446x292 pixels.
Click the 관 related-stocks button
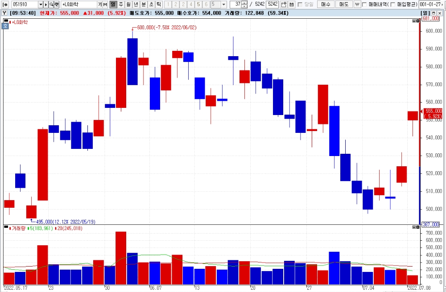click(x=57, y=4)
